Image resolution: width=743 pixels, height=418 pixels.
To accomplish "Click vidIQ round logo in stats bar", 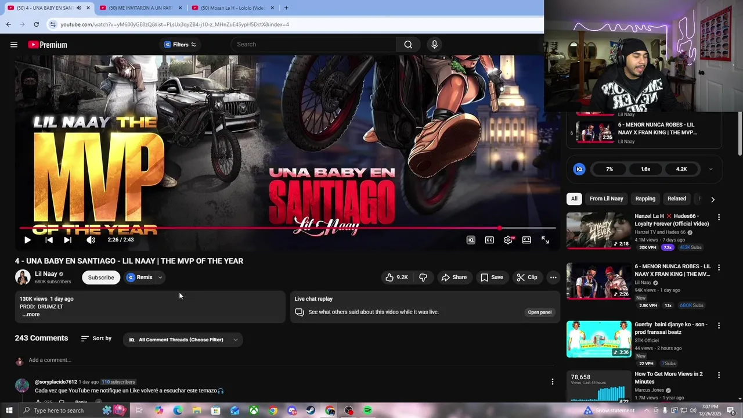I will tap(579, 169).
